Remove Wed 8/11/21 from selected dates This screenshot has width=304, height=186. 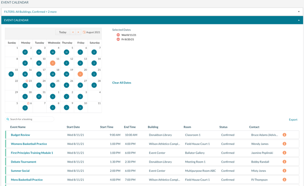point(118,35)
